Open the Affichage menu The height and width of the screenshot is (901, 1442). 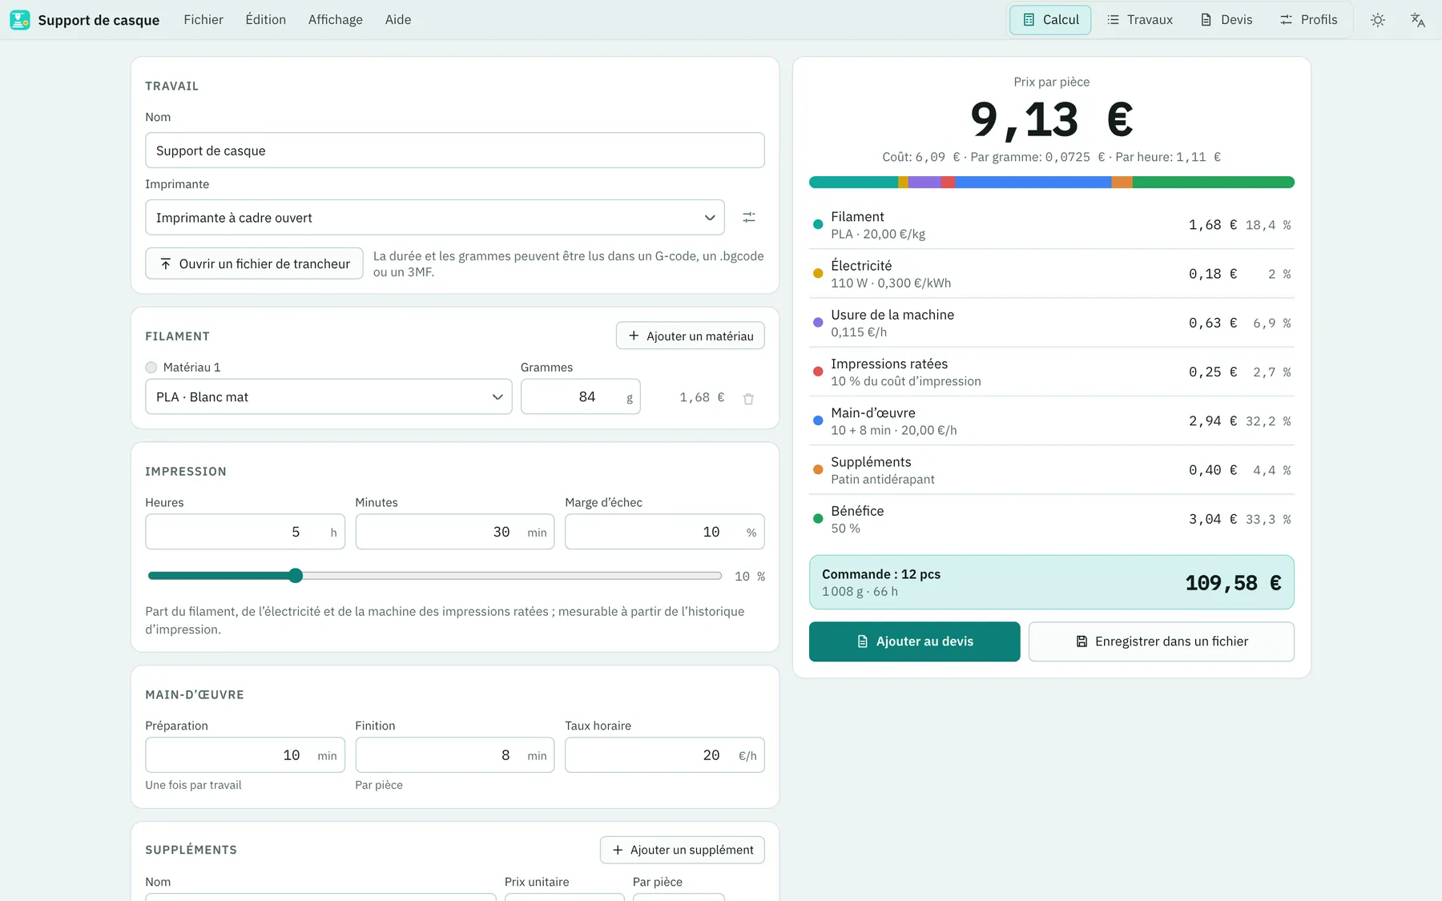tap(336, 20)
